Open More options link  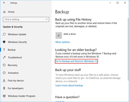63,42
